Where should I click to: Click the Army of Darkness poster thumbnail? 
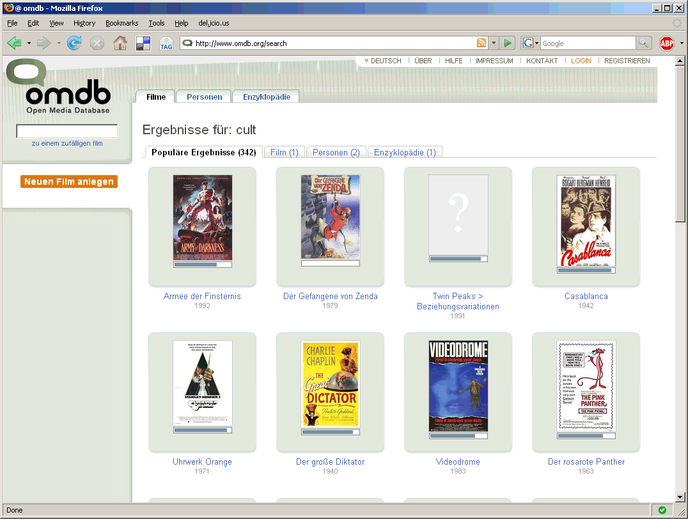tap(202, 217)
